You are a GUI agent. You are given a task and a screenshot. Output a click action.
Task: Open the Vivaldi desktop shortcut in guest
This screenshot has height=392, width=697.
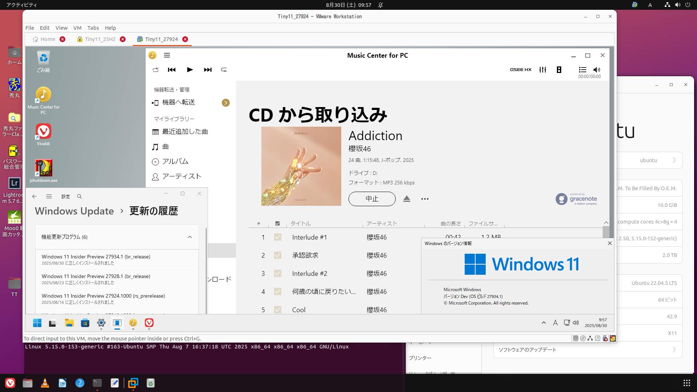[43, 134]
